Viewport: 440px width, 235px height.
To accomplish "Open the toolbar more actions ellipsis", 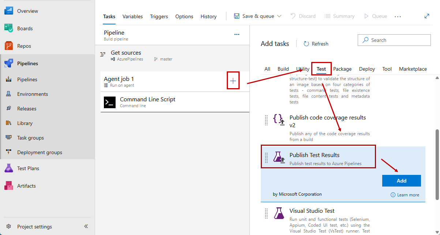I will click(x=398, y=16).
